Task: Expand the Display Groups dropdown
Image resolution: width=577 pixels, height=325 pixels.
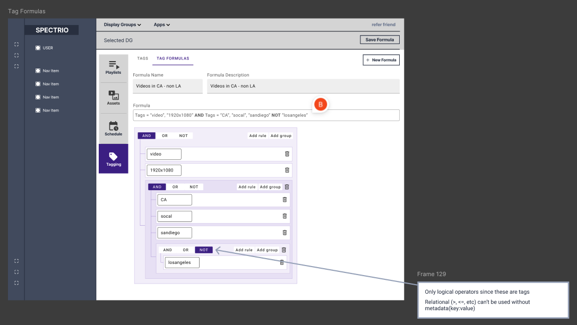Action: coord(122,24)
